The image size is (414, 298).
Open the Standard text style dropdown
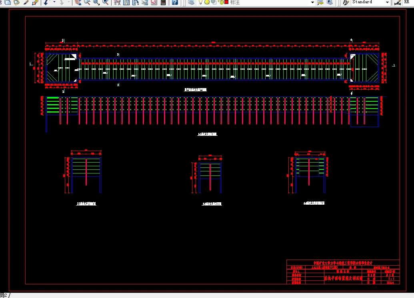pyautogui.click(x=370, y=2)
